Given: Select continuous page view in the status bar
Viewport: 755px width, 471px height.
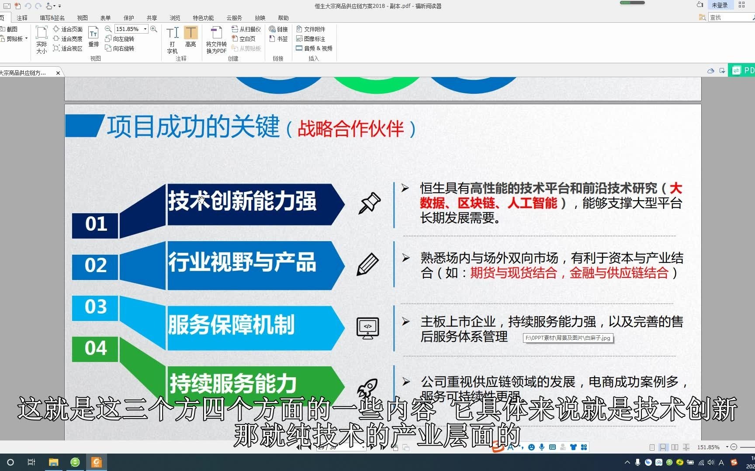Looking at the screenshot, I should tap(663, 447).
